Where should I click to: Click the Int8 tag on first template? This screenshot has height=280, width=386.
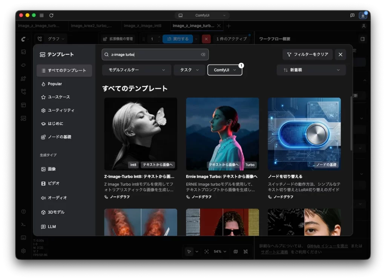click(133, 165)
